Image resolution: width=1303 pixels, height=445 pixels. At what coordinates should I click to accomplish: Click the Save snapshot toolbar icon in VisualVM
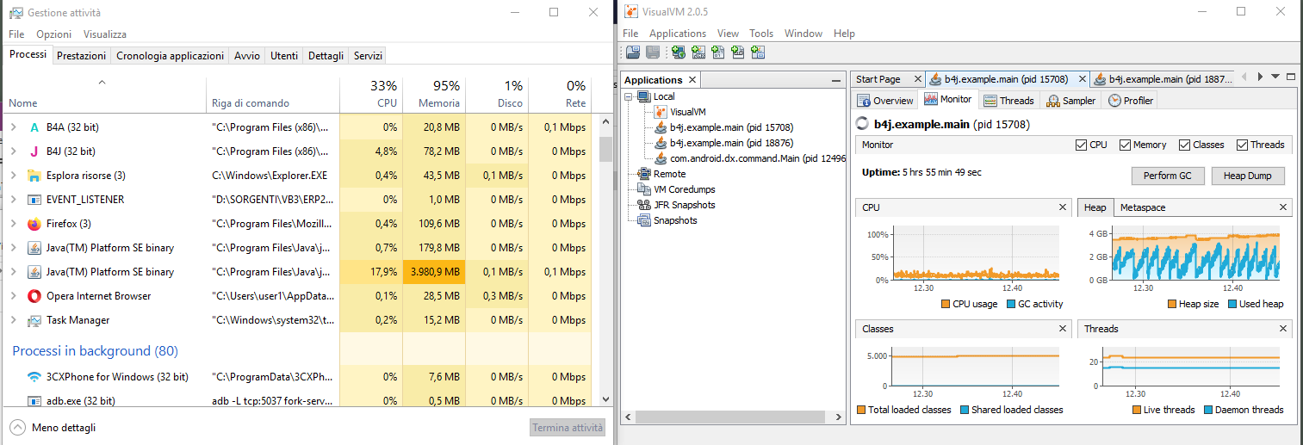click(x=653, y=53)
